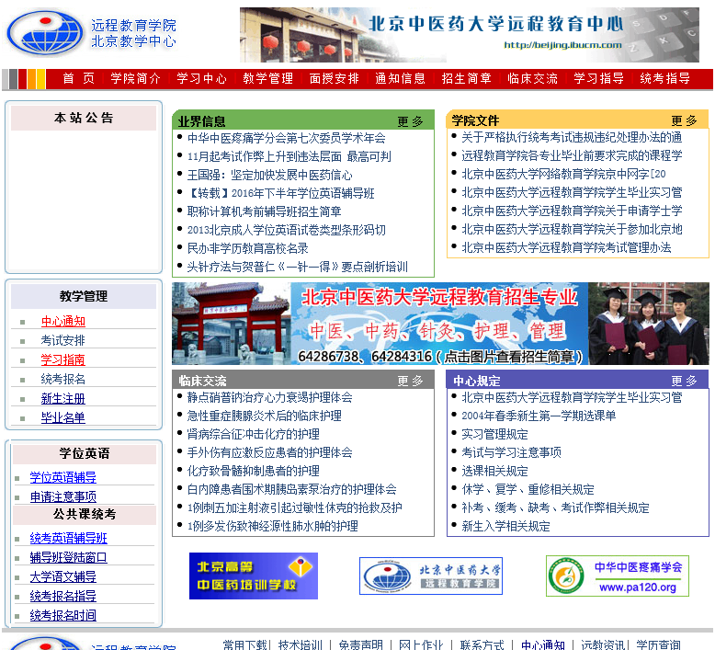The image size is (715, 650).
Task: Open 中心通知 in 教学管理 sidebar
Action: tap(62, 322)
